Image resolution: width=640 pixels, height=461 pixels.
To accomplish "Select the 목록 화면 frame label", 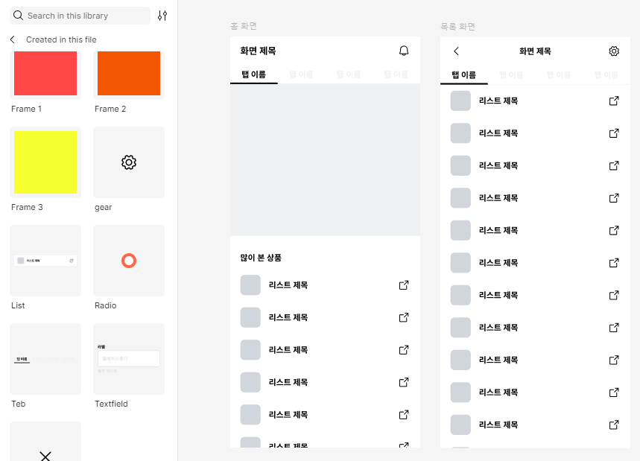I will [x=457, y=27].
